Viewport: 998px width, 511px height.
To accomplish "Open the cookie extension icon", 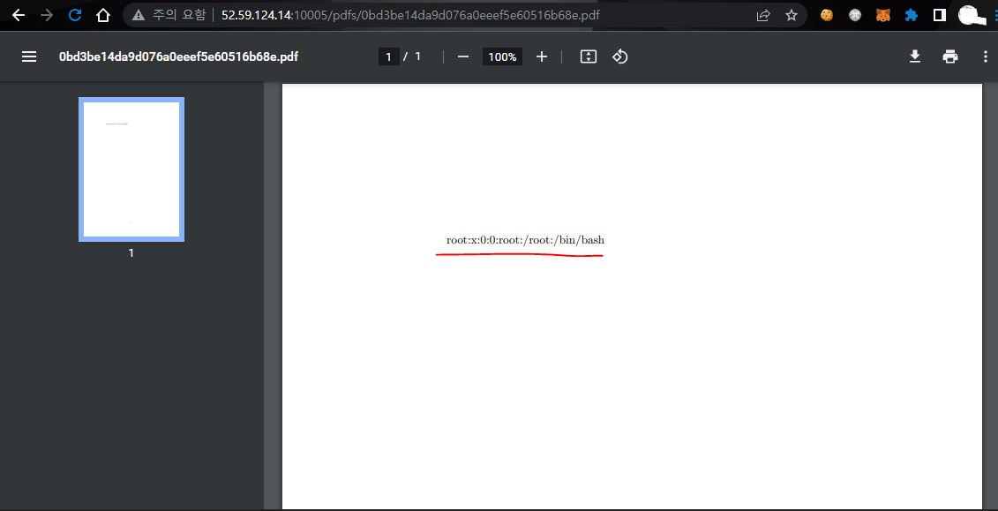I will (827, 15).
